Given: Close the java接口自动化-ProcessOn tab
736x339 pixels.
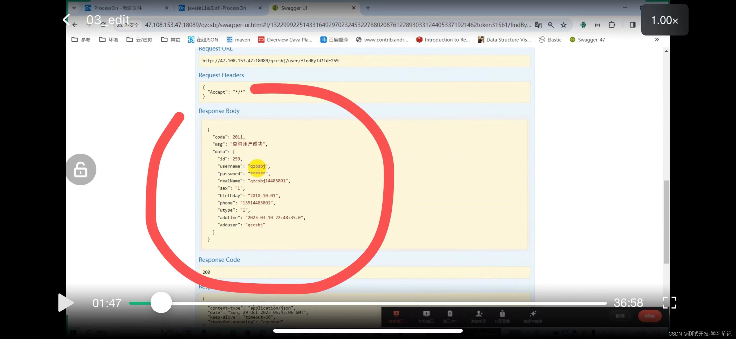Looking at the screenshot, I should pos(260,8).
